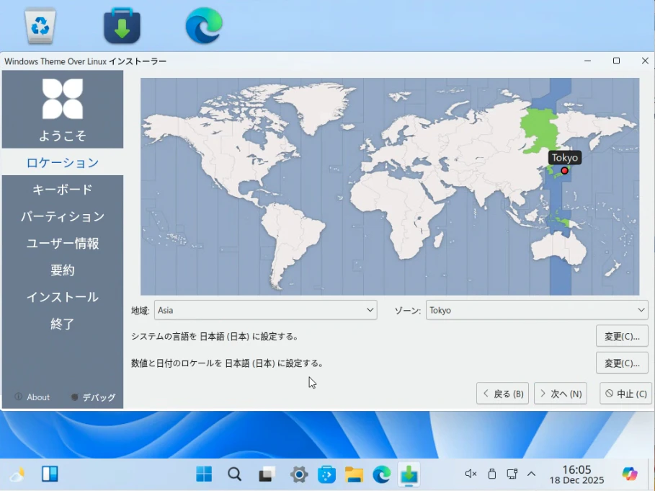This screenshot has width=655, height=491.
Task: Select 終了 step in sidebar
Action: pyautogui.click(x=63, y=324)
